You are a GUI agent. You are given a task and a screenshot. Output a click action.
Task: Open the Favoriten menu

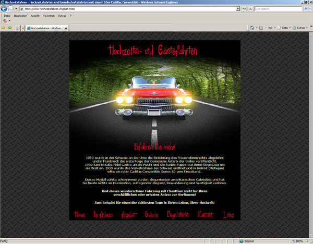pos(49,16)
